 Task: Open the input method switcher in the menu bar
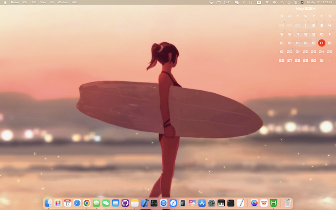click(x=259, y=3)
